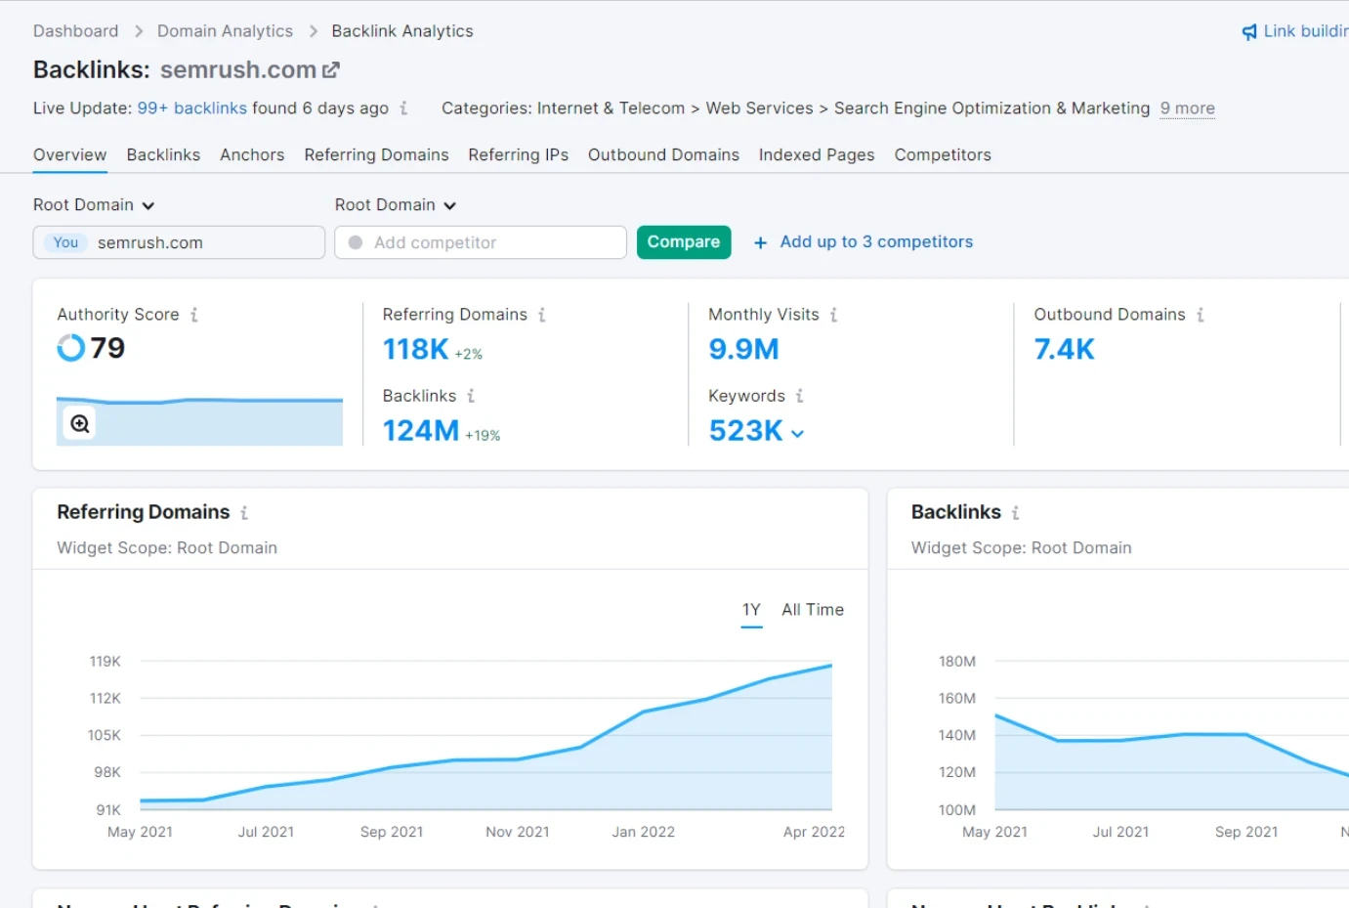This screenshot has width=1349, height=908.
Task: Click the green Compare button
Action: (x=683, y=241)
